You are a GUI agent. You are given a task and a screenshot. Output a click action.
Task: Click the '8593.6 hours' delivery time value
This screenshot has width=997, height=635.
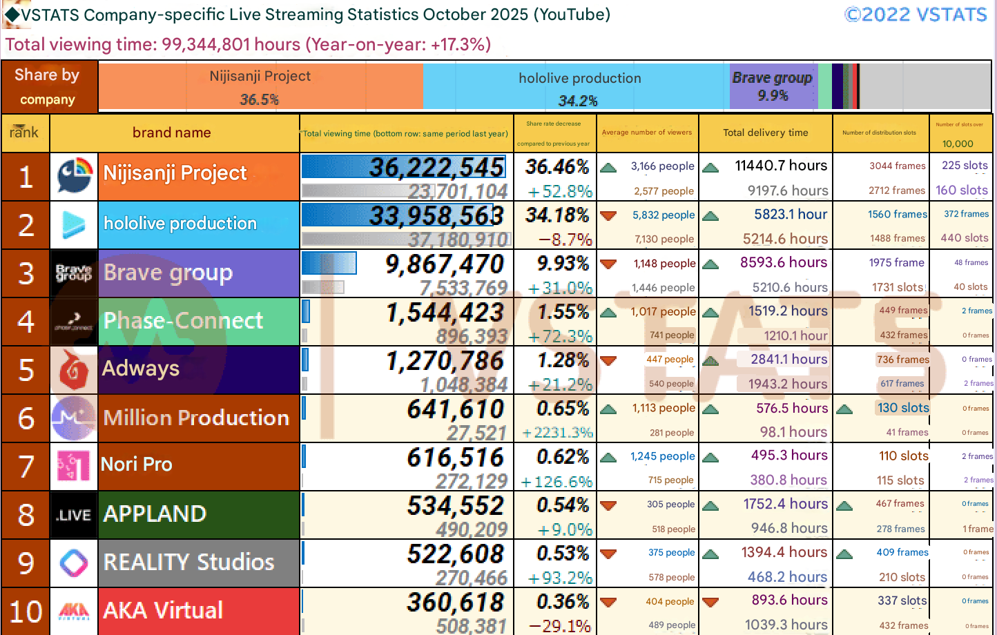point(784,263)
